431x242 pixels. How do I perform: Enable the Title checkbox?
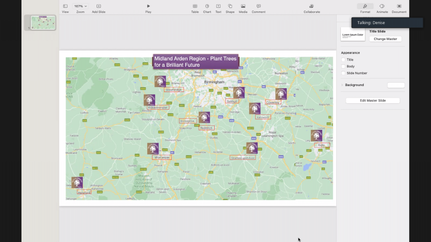[343, 60]
